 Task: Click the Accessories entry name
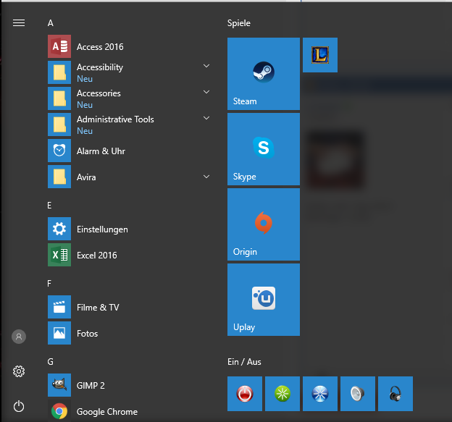(x=99, y=93)
